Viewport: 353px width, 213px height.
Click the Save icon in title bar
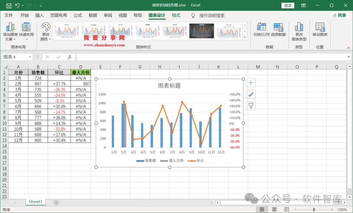[x=8, y=6]
